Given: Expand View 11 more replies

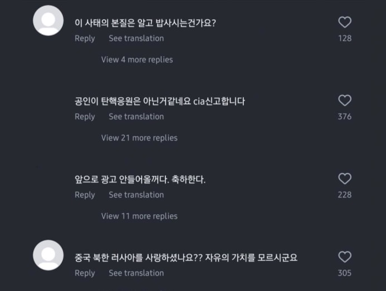Looking at the screenshot, I should (x=139, y=216).
